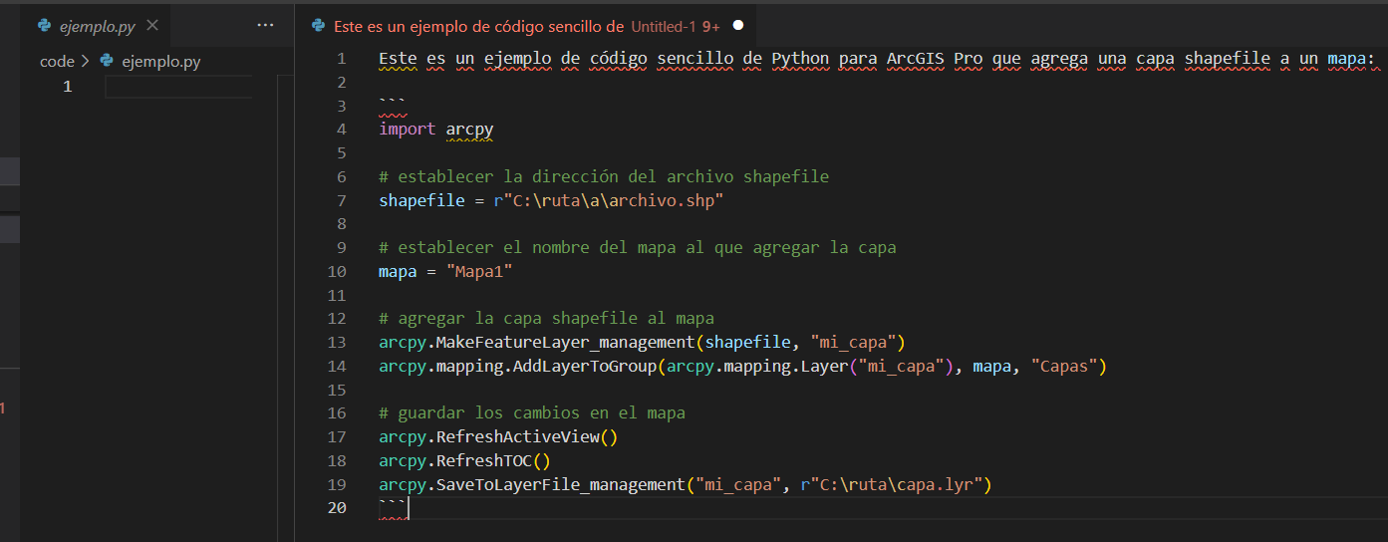This screenshot has width=1388, height=542.
Task: Click the breadcrumb chevron separator after code
Action: [x=85, y=62]
